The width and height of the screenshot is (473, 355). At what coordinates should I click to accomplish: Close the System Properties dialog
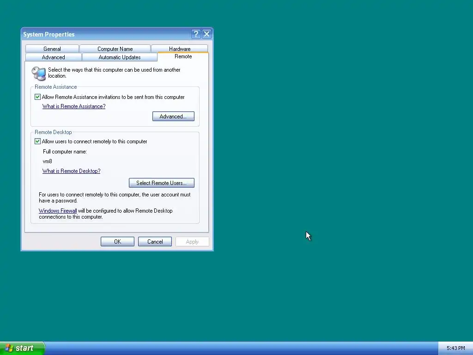tap(206, 34)
